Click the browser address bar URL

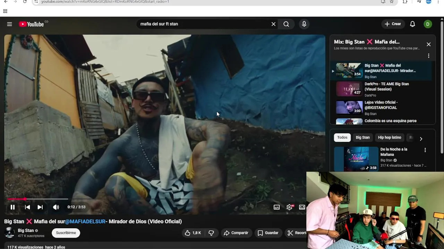105,2
